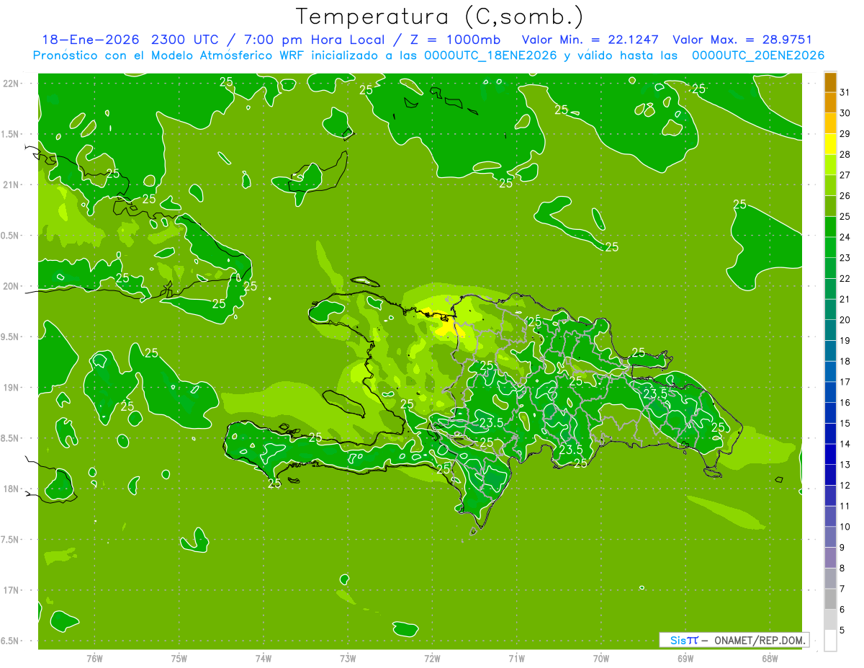The width and height of the screenshot is (864, 668).
Task: Click the white swatch below the 5 label
Action: point(830,641)
